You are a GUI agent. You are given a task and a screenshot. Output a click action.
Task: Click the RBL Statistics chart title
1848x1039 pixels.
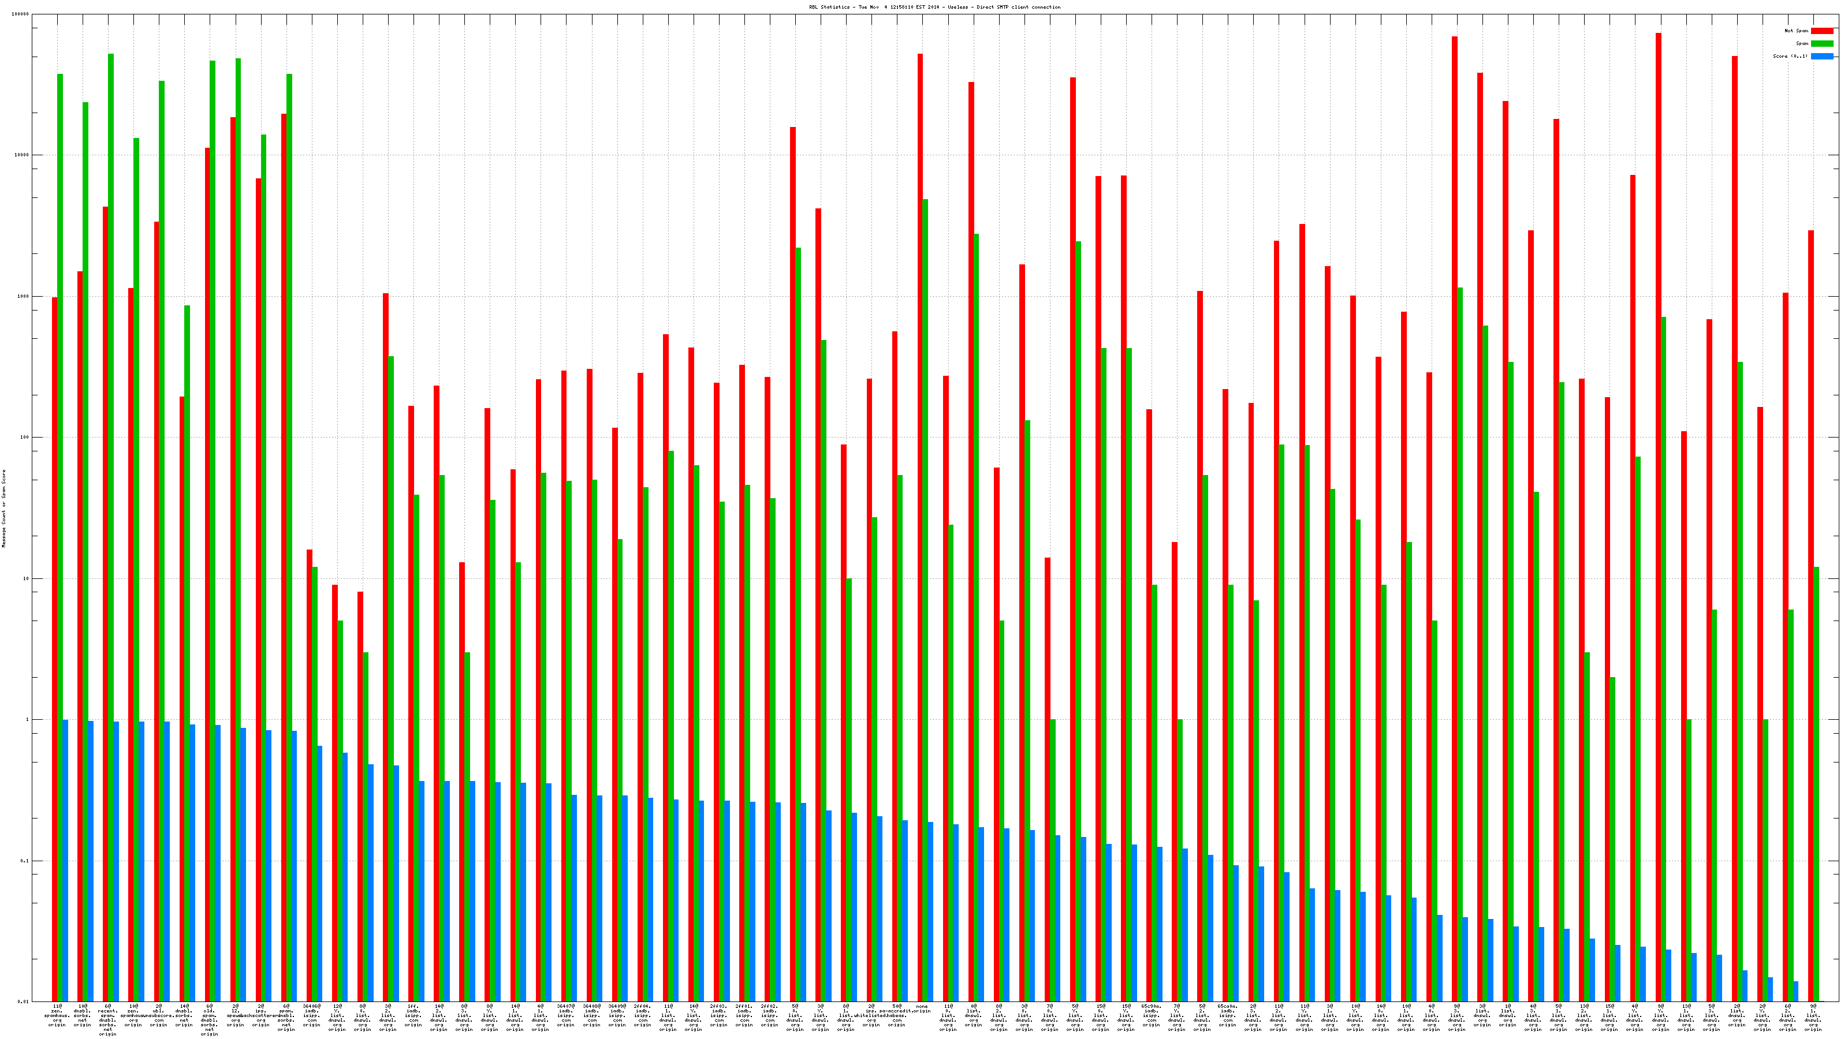tap(934, 7)
